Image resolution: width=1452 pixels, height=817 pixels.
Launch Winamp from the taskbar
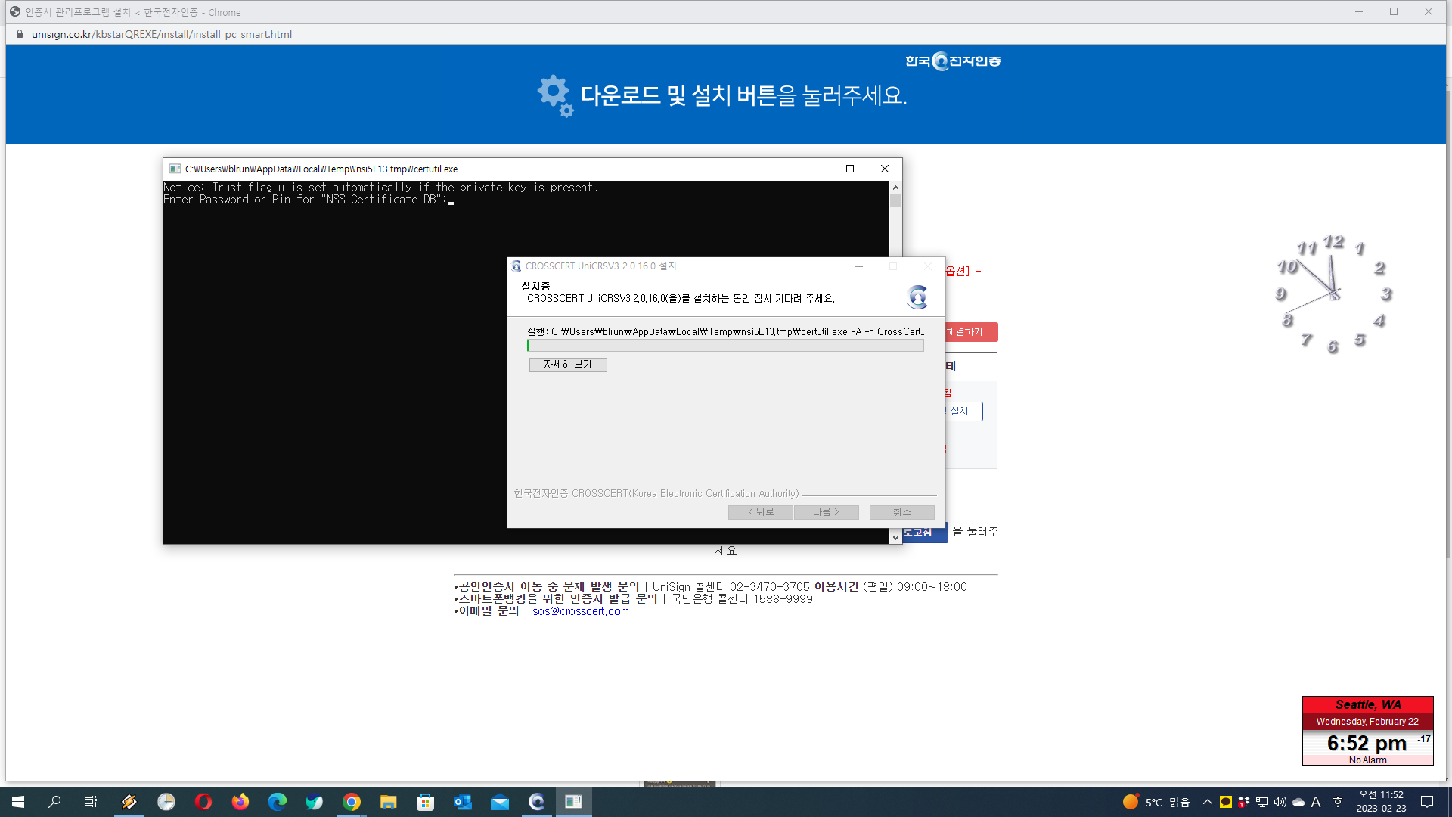pyautogui.click(x=129, y=802)
